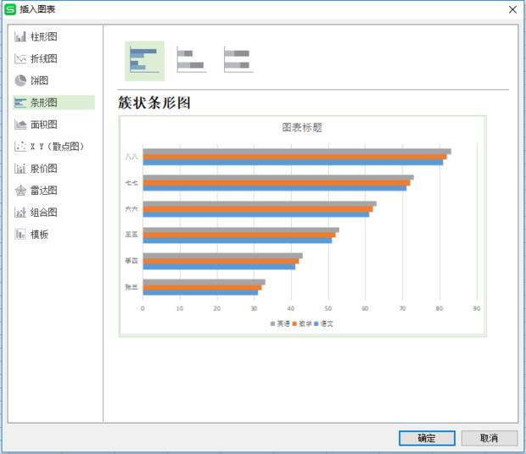Viewport: 526px width, 454px height.
Task: Click the 图表标题 title in the preview
Action: tap(302, 128)
